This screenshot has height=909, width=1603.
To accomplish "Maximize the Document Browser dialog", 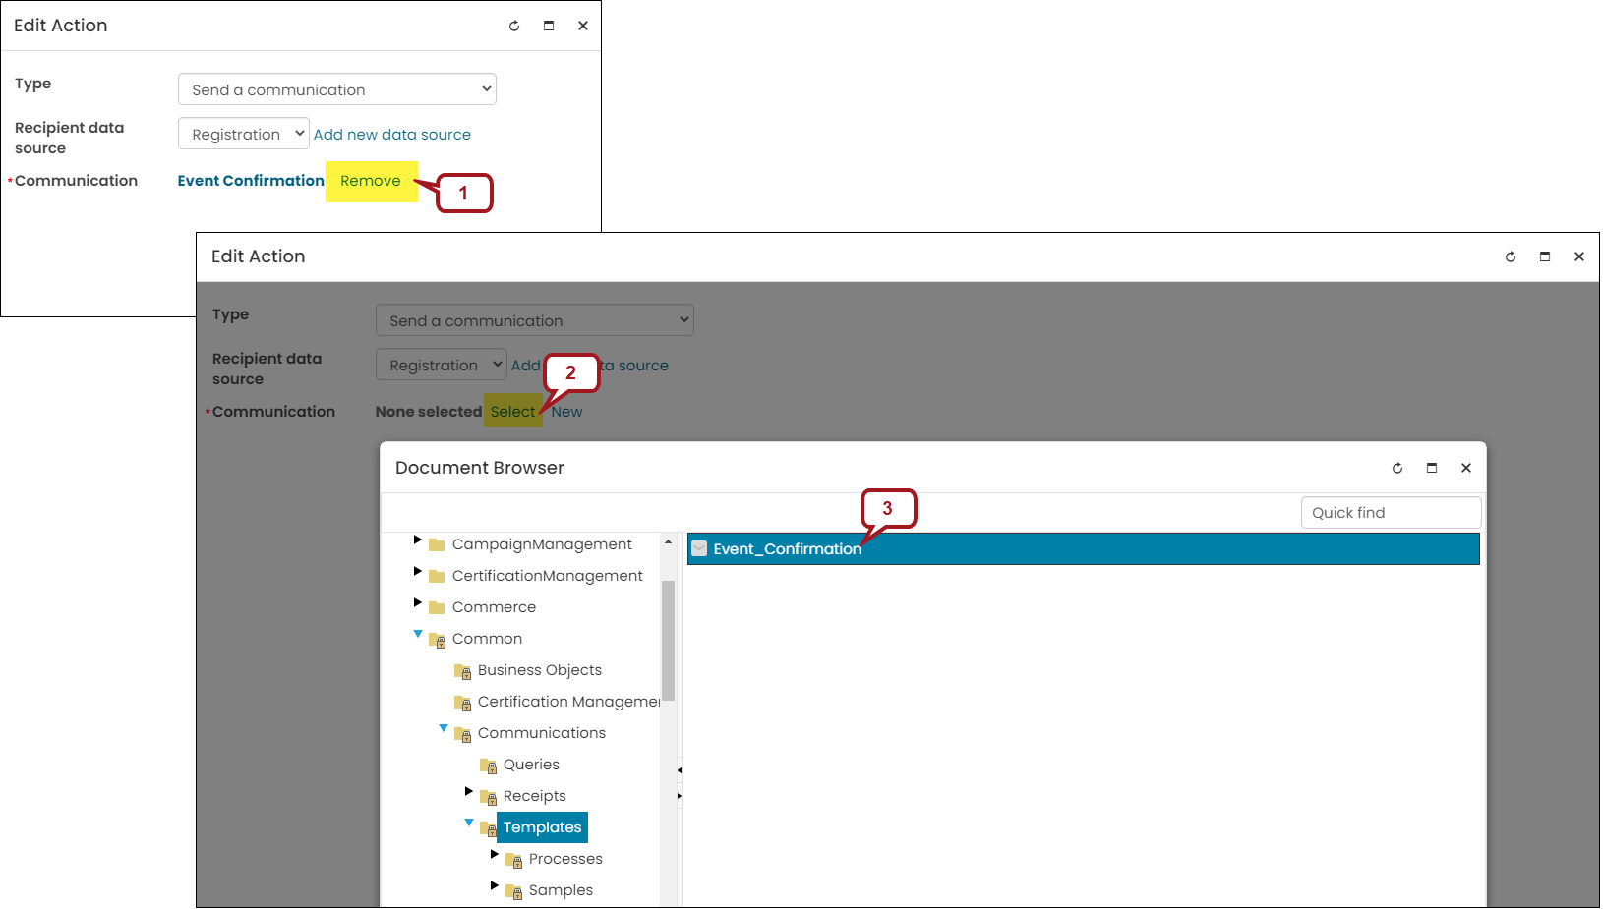I will (1432, 468).
